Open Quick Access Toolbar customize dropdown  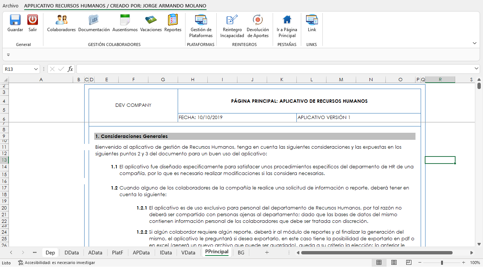tap(8, 55)
